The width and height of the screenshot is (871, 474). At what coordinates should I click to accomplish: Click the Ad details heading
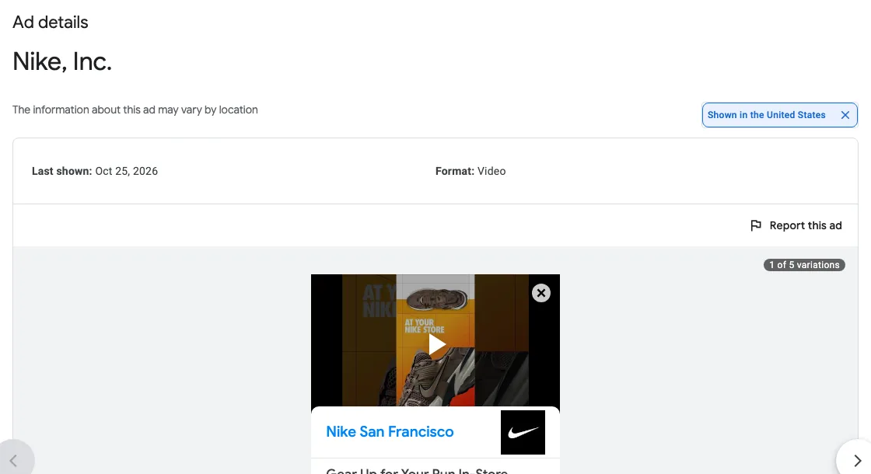[51, 23]
